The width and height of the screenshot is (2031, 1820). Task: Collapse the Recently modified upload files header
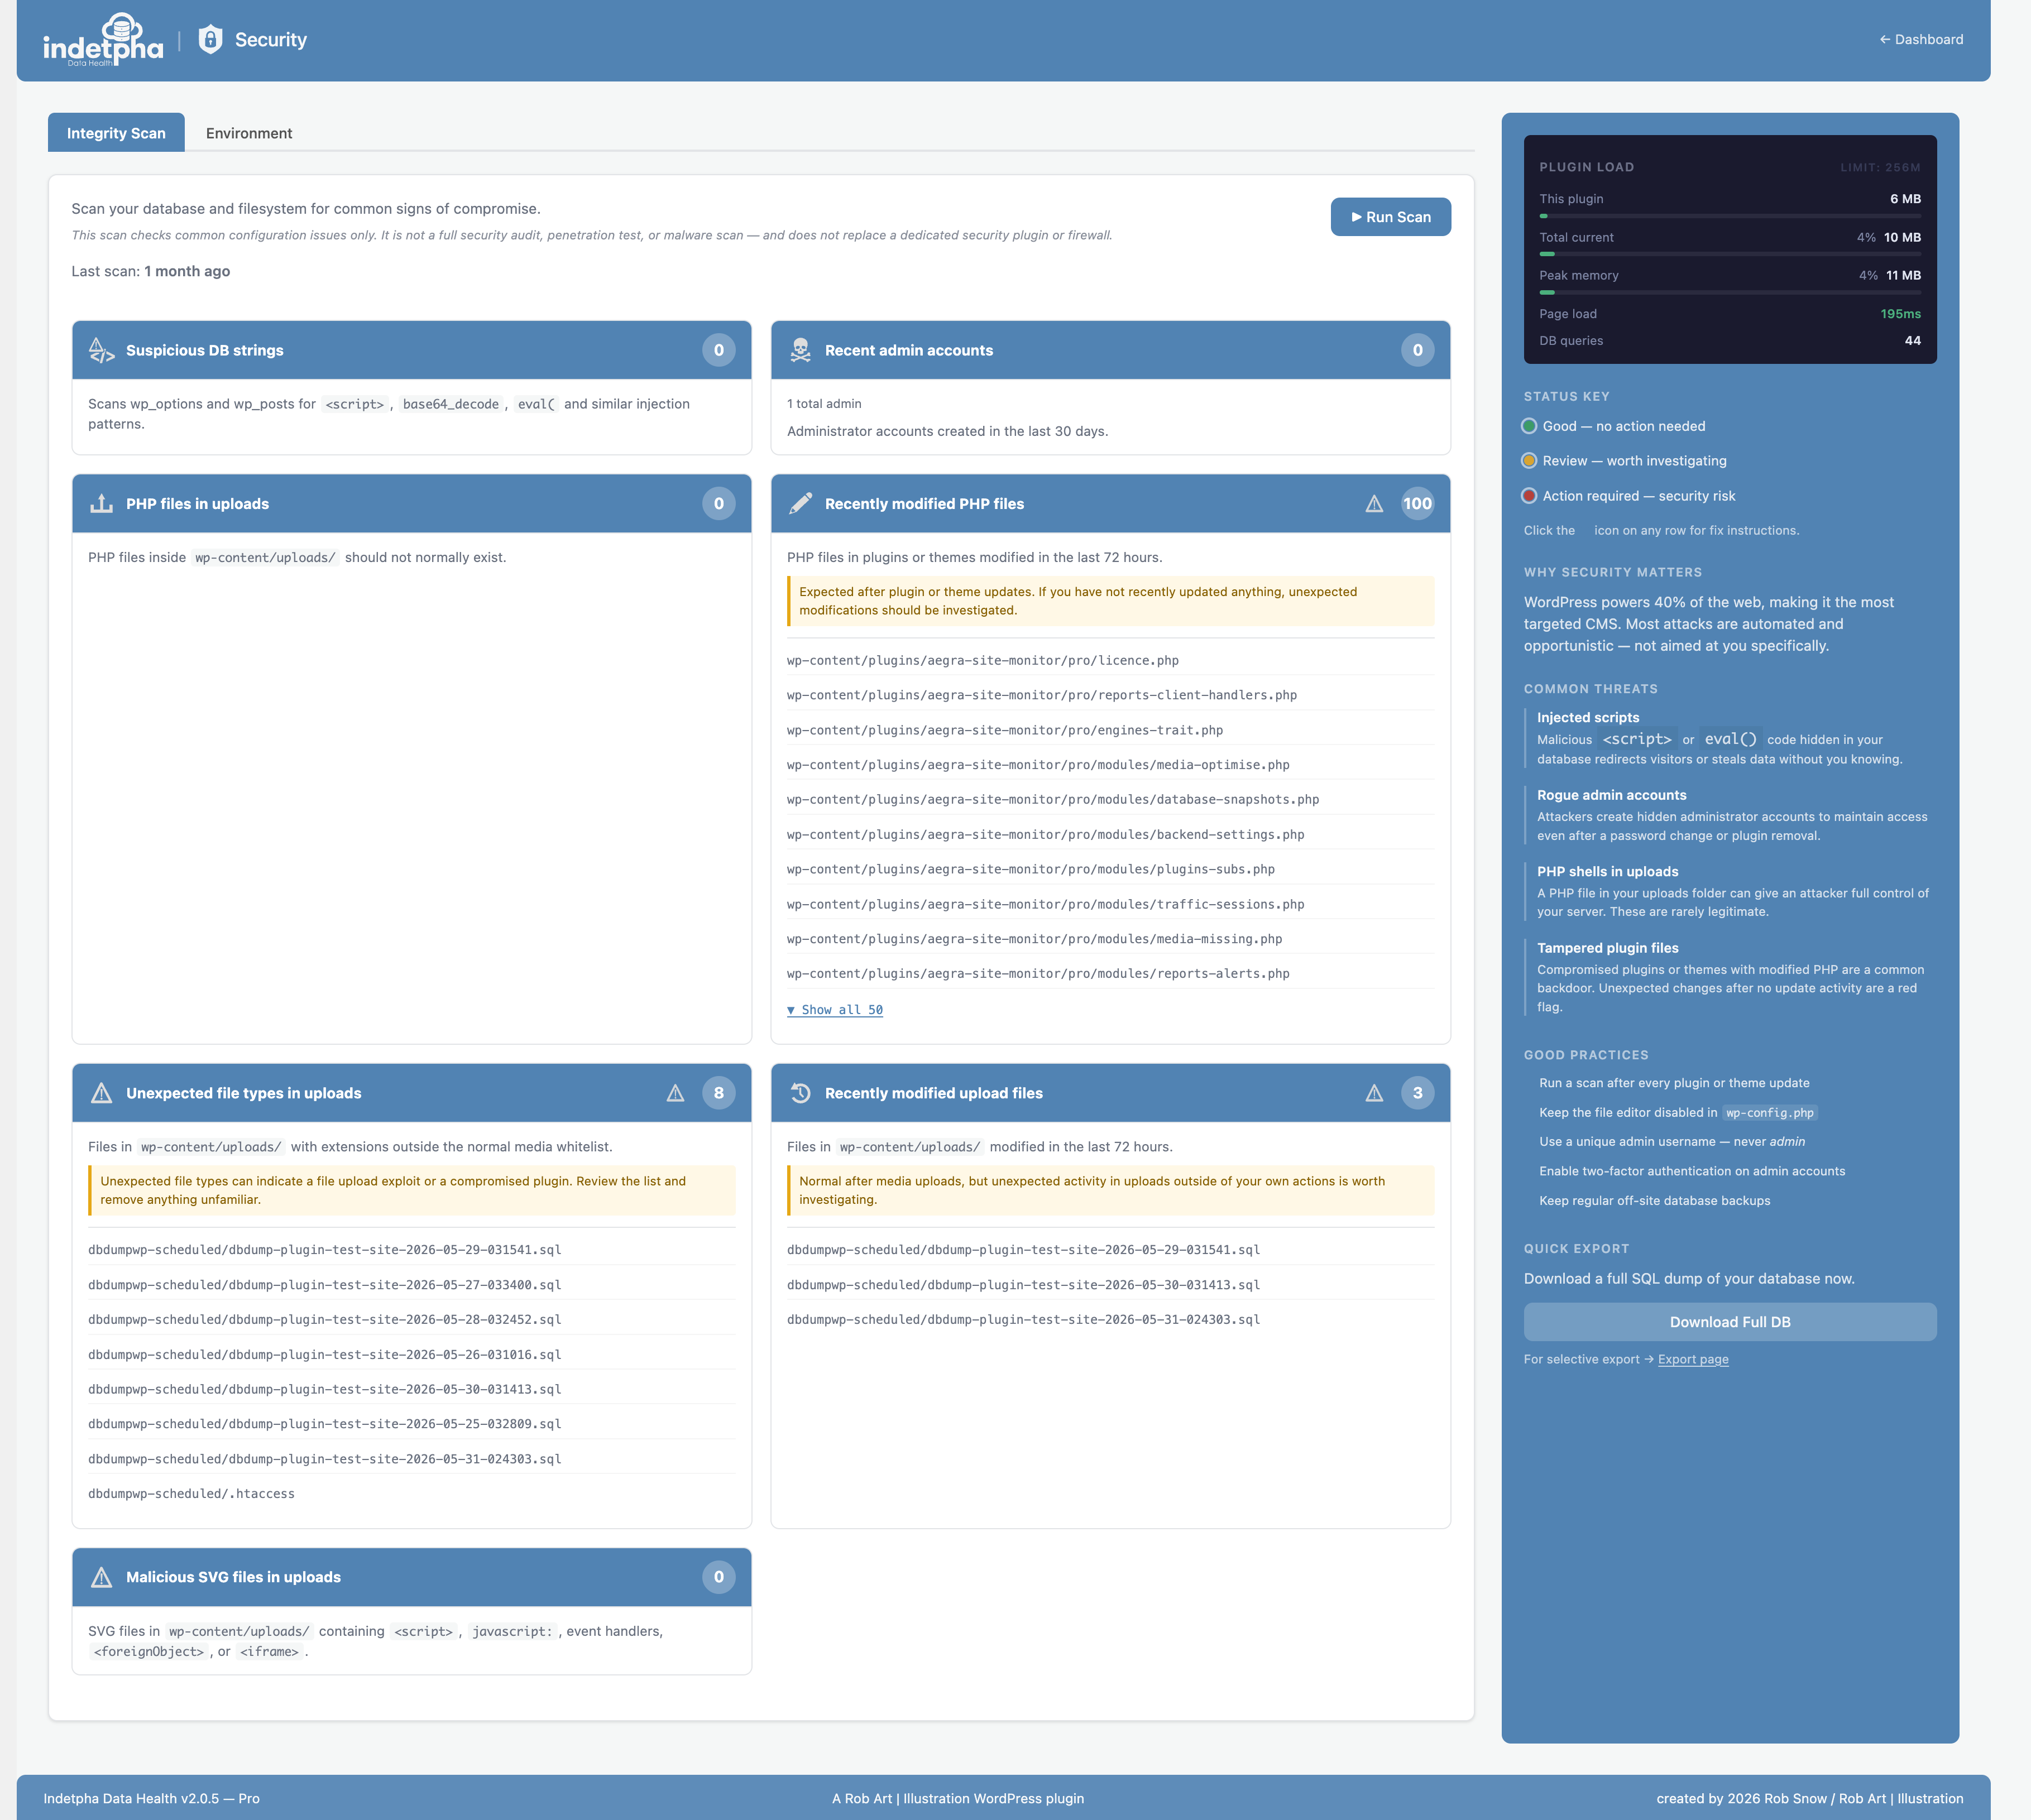pyautogui.click(x=1110, y=1093)
